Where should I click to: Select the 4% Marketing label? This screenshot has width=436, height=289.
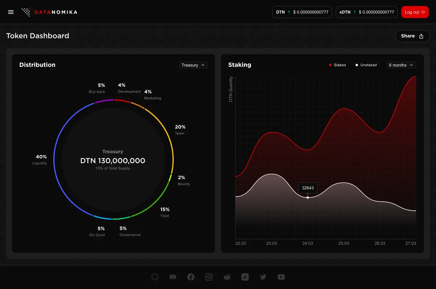153,95
